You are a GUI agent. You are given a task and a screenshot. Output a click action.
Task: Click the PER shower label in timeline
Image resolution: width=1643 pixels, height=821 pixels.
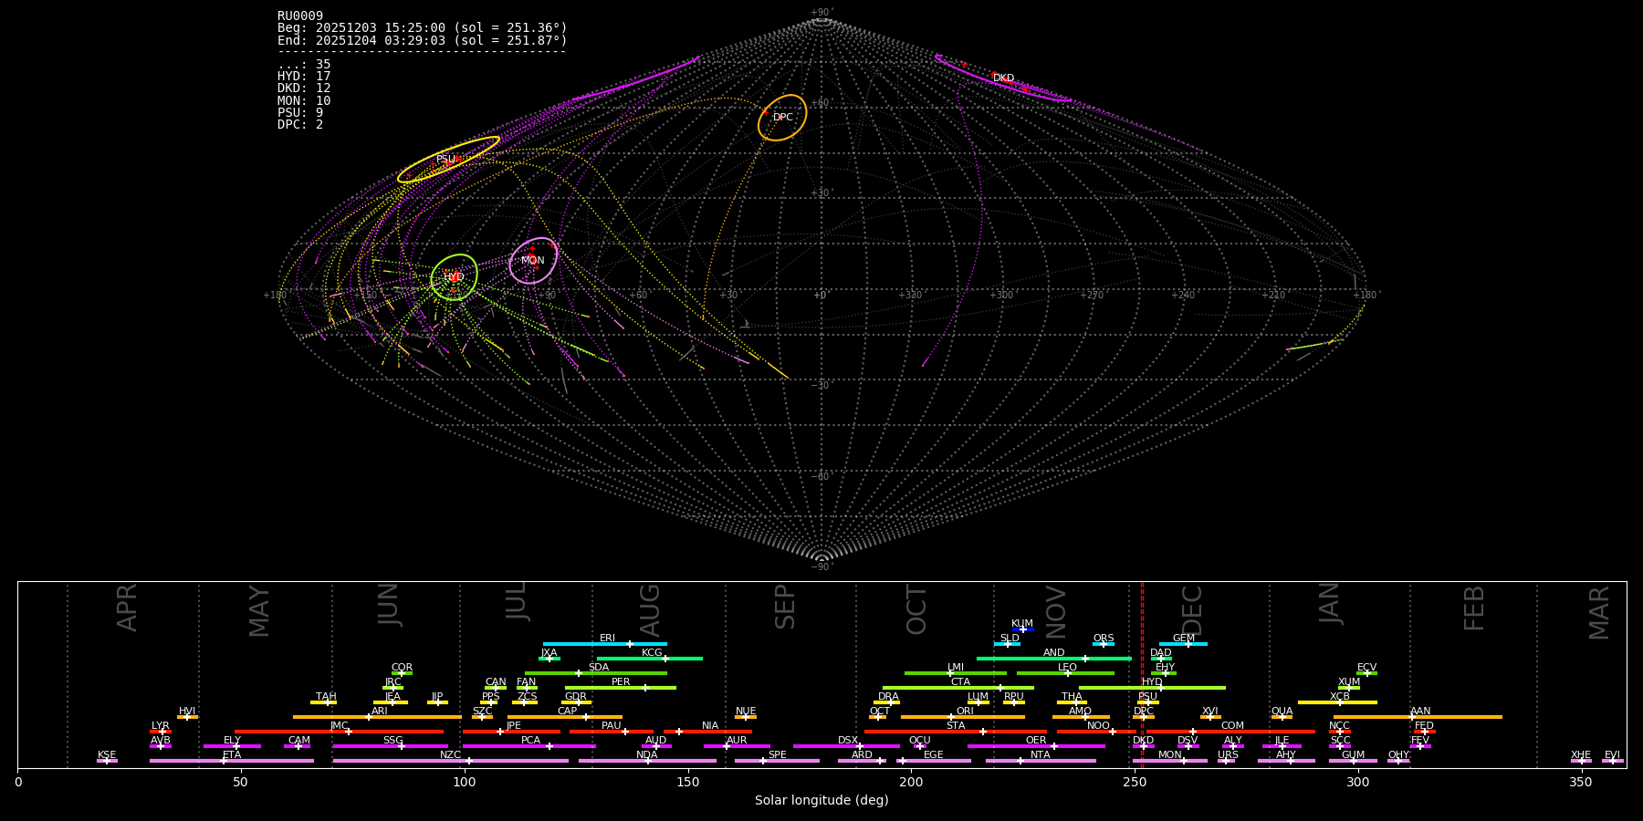(621, 682)
